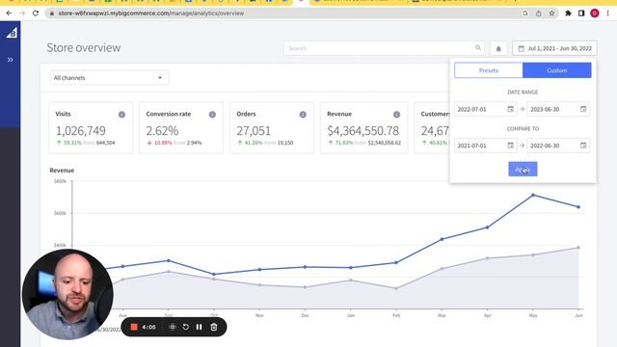
Task: Open notifications bell
Action: 498,48
